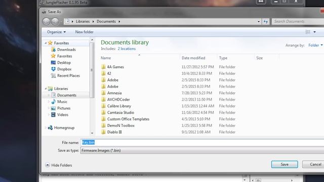Viewport: 324px width, 182px height.
Task: Open Recent Places
Action: (x=65, y=76)
